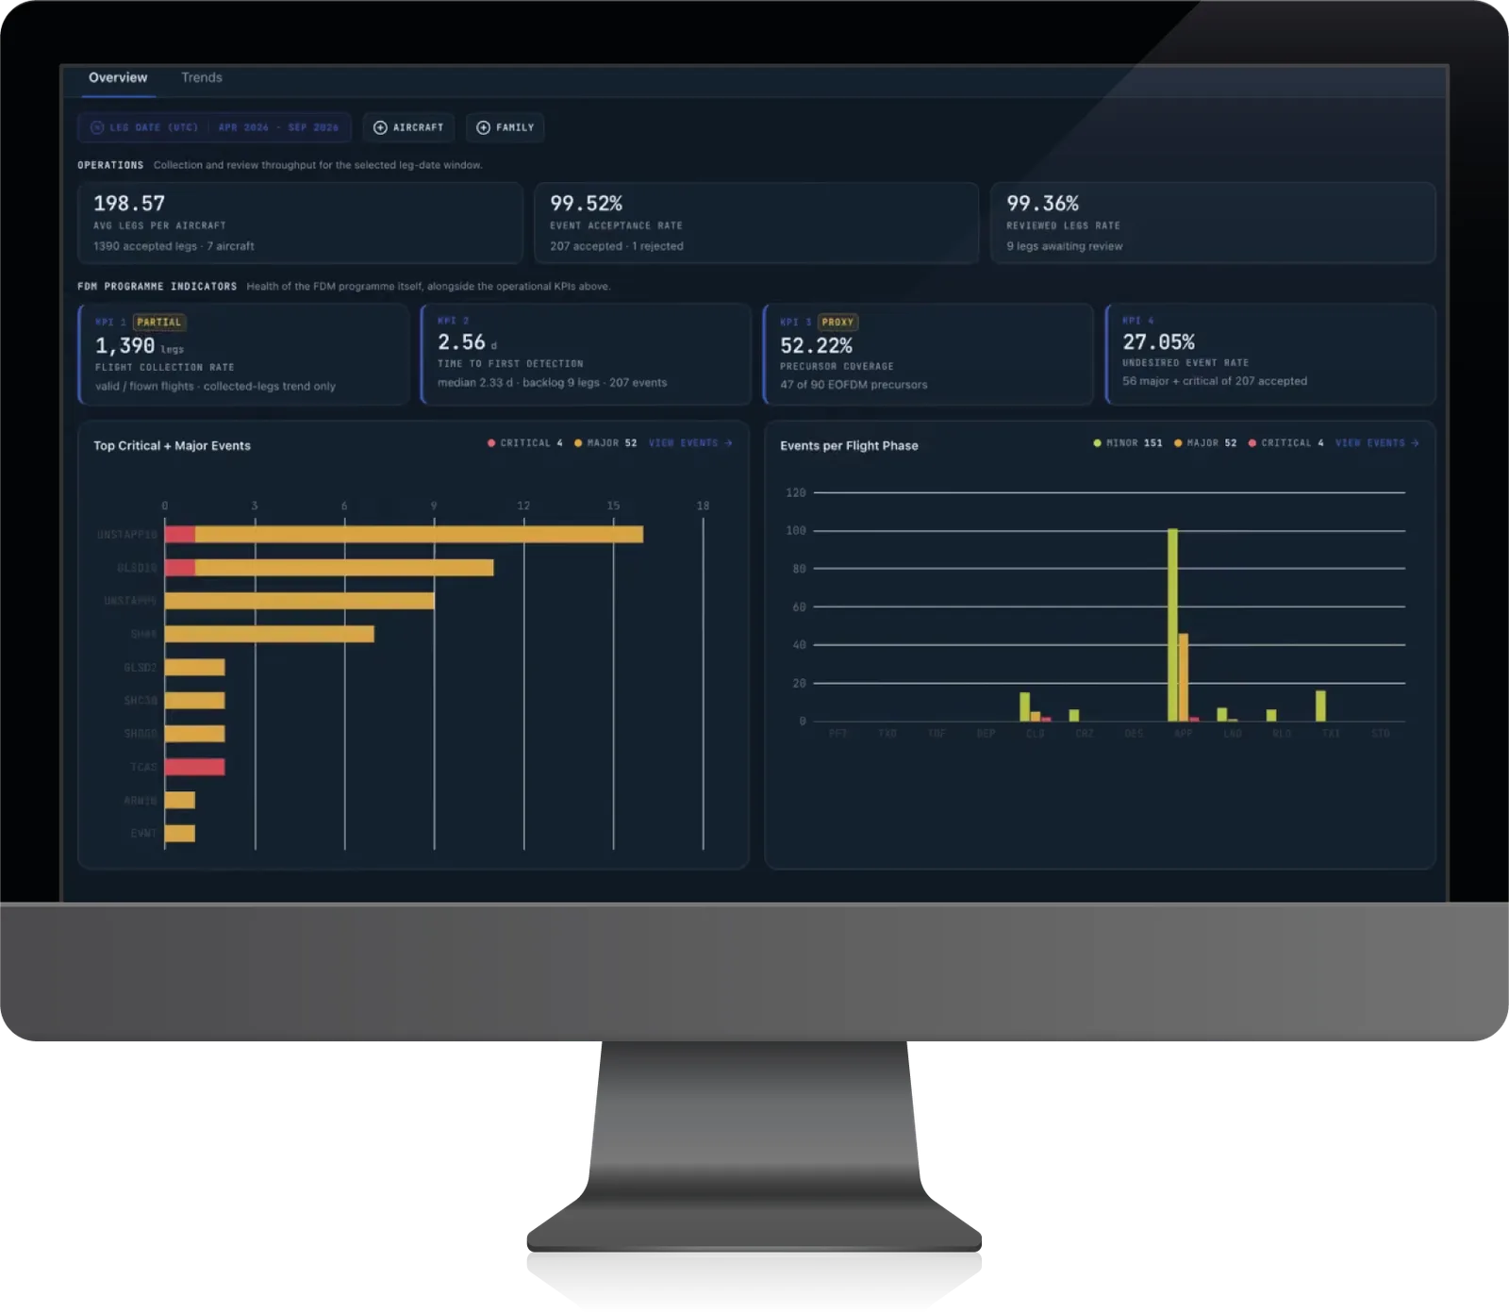1509x1312 pixels.
Task: Click the '207 accepted · 1 rejected' text
Action: pyautogui.click(x=617, y=246)
